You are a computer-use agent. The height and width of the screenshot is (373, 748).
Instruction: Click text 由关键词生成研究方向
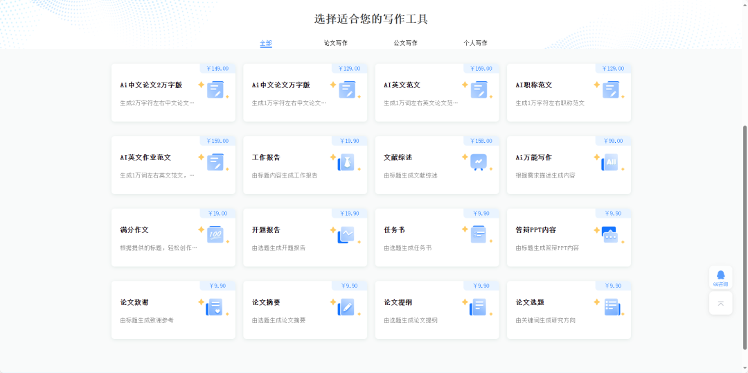(545, 320)
